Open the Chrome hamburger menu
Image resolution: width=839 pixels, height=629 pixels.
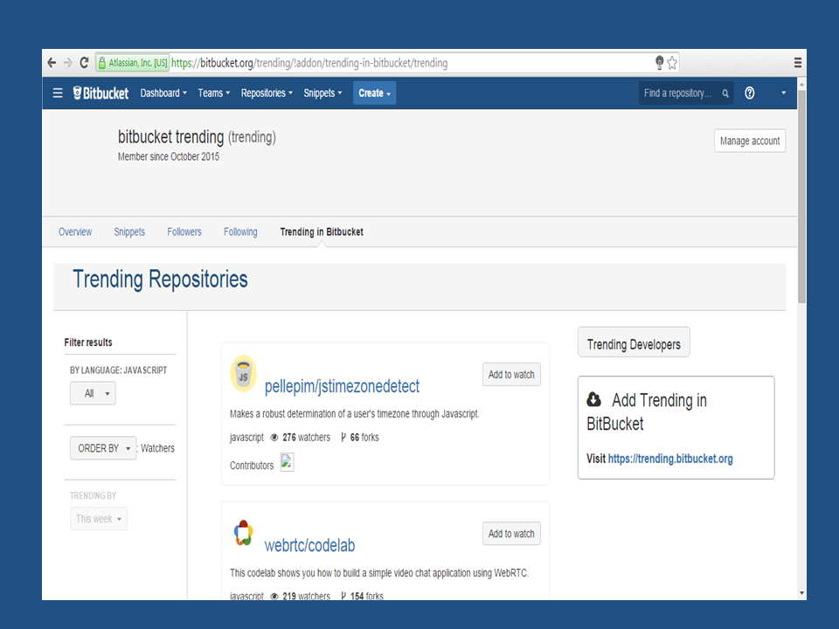(x=797, y=63)
